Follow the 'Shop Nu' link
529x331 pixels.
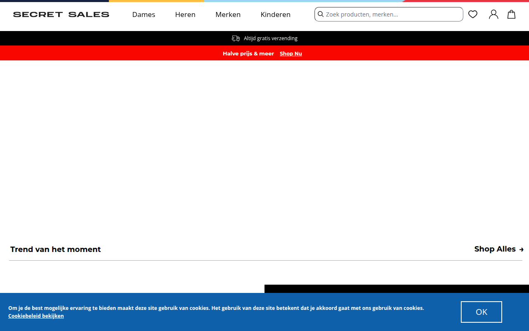(291, 53)
